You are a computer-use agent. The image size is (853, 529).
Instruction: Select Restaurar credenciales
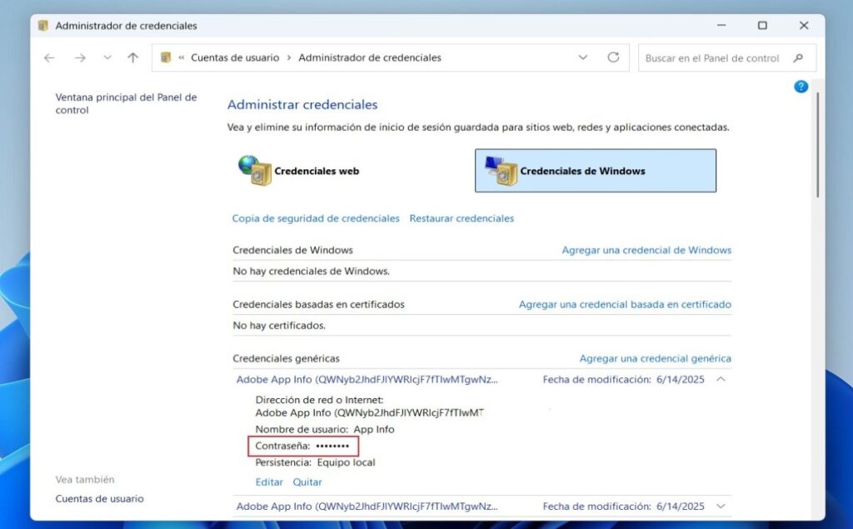461,217
